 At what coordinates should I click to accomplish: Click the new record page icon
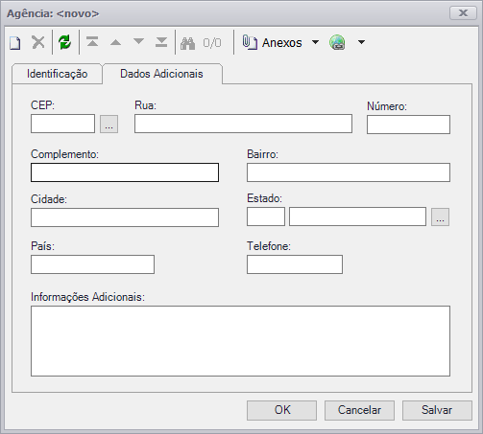(x=14, y=42)
